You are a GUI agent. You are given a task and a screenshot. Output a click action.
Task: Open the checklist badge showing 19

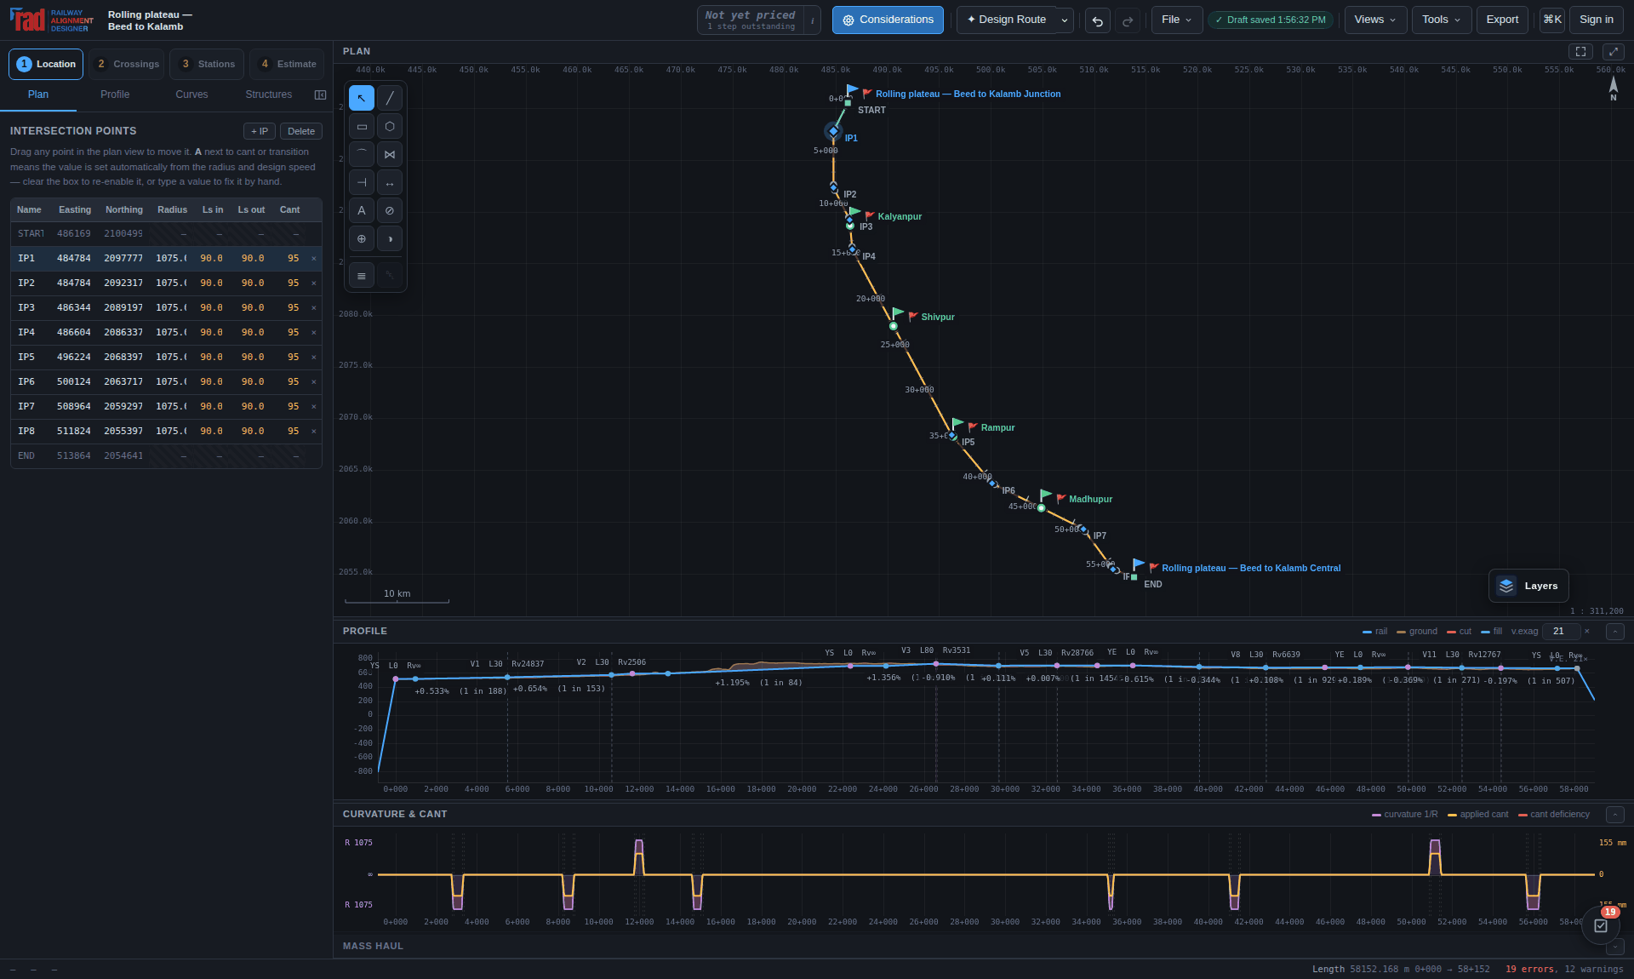tap(1601, 925)
